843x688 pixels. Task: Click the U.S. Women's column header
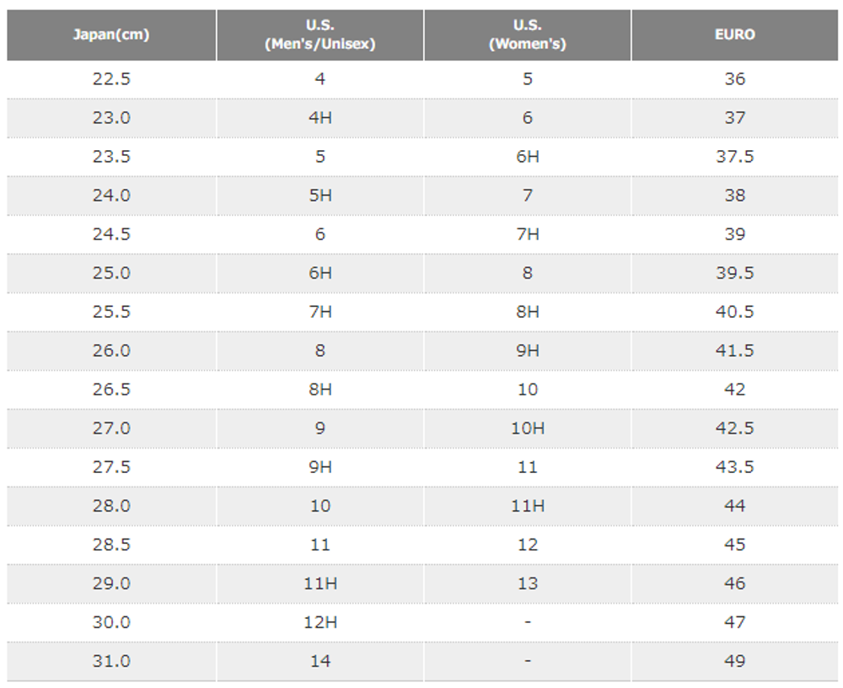point(527,35)
